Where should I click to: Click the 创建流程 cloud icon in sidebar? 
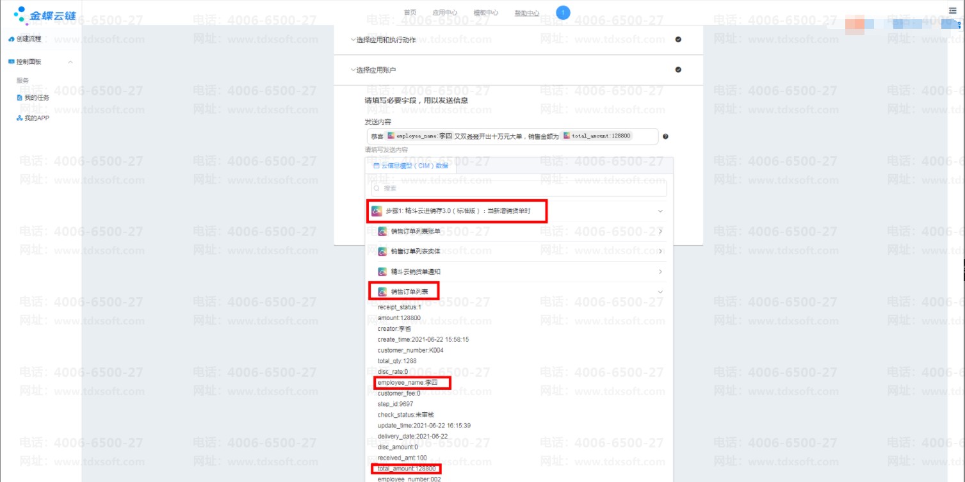tap(12, 39)
